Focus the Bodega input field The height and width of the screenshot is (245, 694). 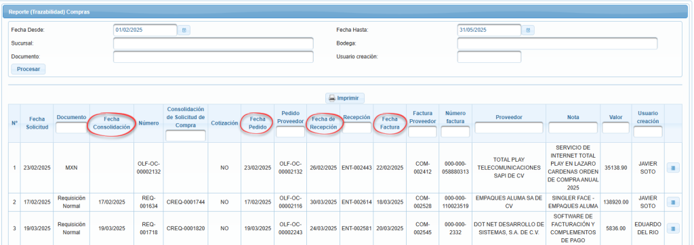coord(557,43)
